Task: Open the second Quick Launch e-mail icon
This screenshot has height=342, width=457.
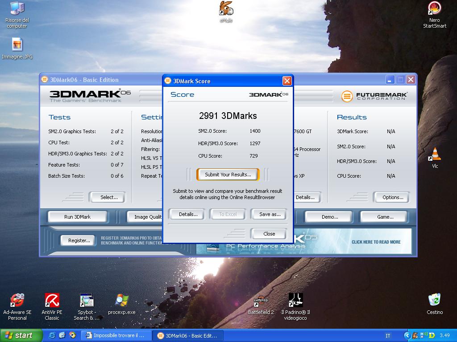Action: pos(62,335)
